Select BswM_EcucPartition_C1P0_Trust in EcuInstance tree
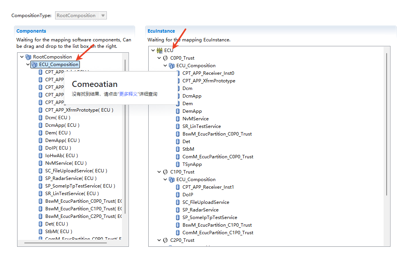This screenshot has width=403, height=257. click(217, 225)
